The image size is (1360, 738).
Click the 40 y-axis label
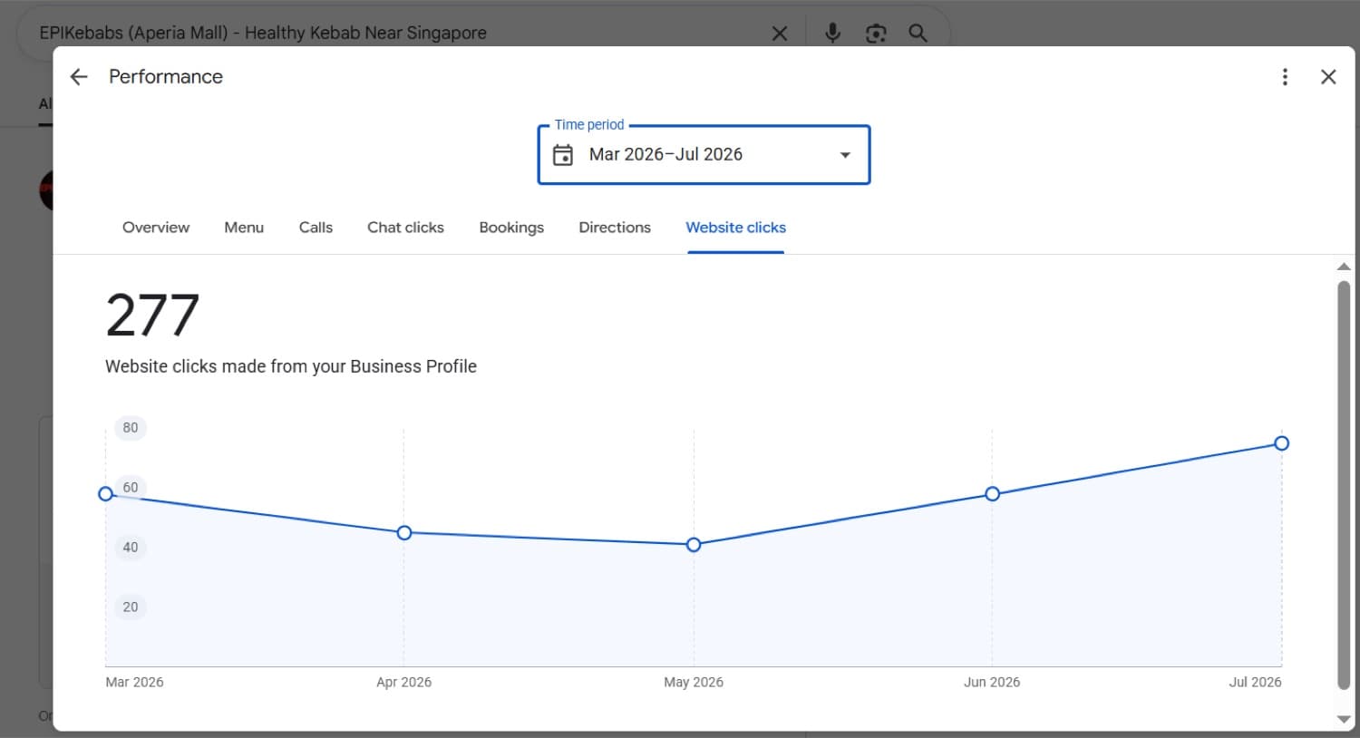[x=131, y=548]
